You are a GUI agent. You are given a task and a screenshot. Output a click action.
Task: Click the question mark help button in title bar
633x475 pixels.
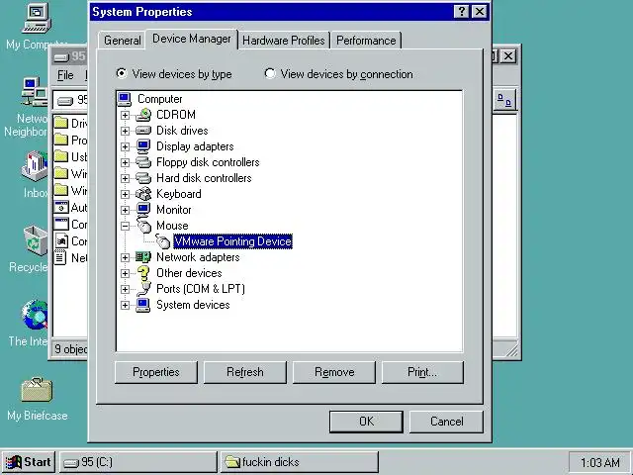(462, 11)
